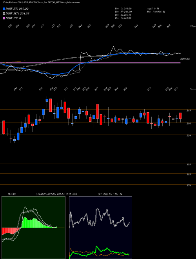
Task: Open the green MACD histogram panel
Action: (33, 228)
